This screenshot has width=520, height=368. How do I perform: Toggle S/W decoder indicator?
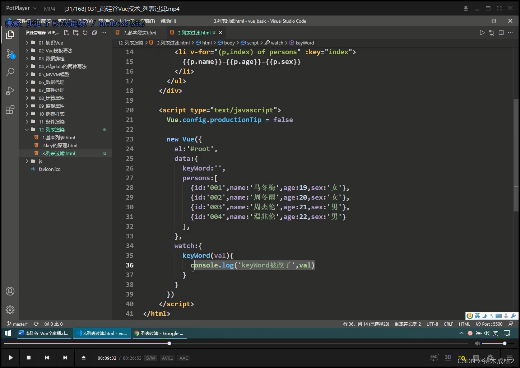151,358
